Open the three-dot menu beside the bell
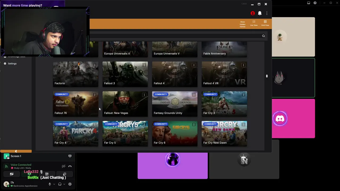Viewport: 340px width, 191px height. pos(267,13)
